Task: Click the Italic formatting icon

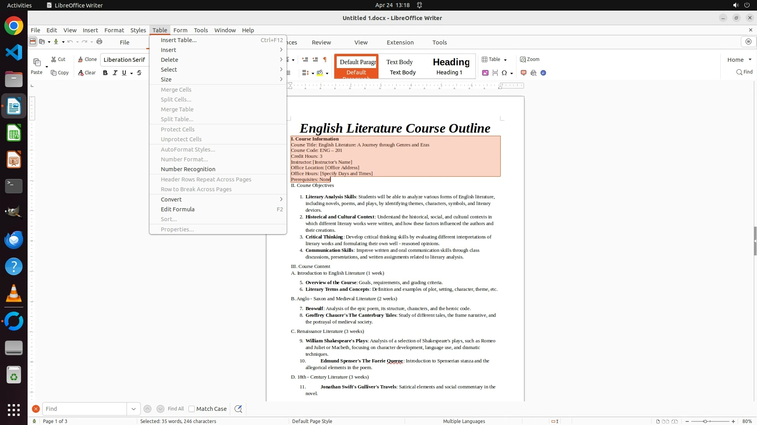Action: click(x=115, y=73)
